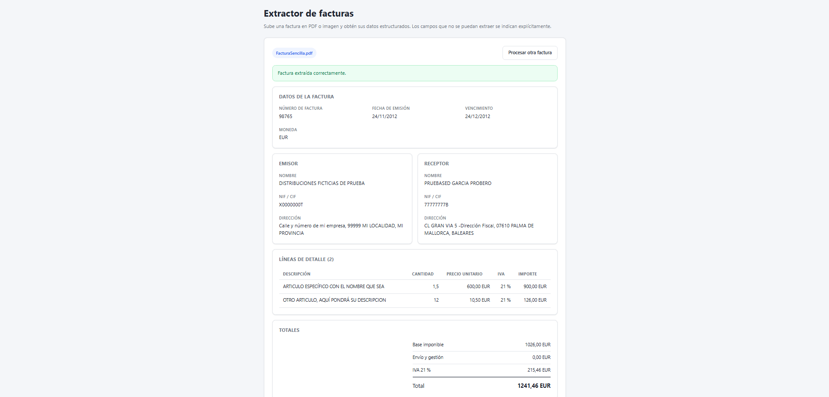This screenshot has height=397, width=829.
Task: Click the DATOS DE LA FACTURA heading
Action: click(306, 97)
